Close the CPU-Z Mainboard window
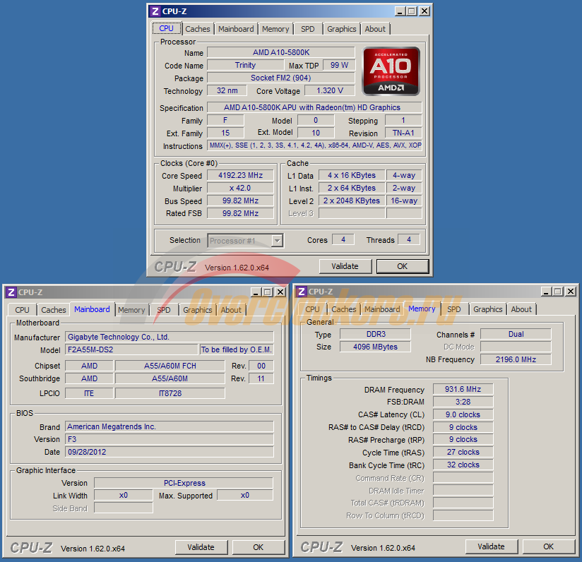The width and height of the screenshot is (582, 562). pos(279,292)
